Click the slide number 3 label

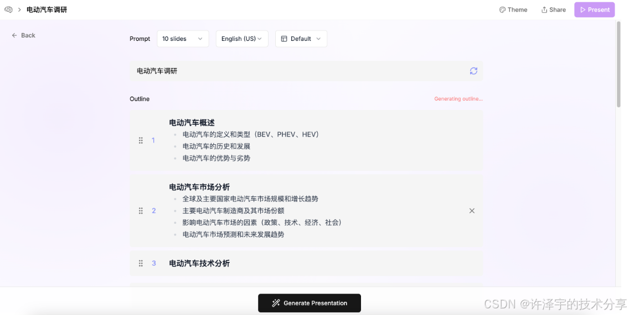click(153, 264)
